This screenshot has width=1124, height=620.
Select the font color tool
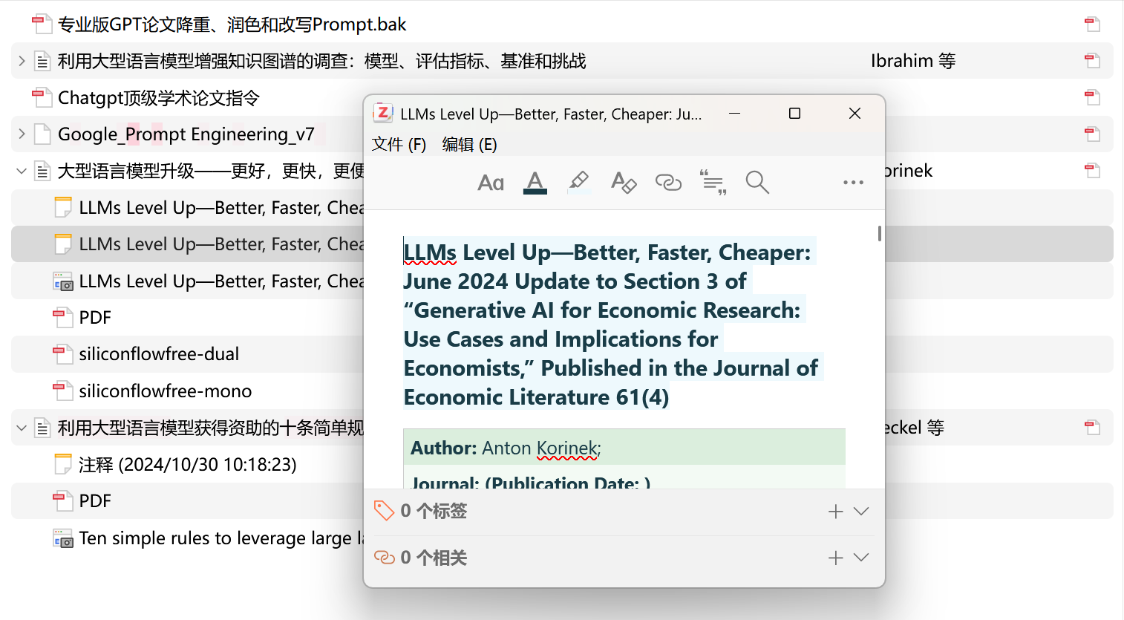click(535, 182)
